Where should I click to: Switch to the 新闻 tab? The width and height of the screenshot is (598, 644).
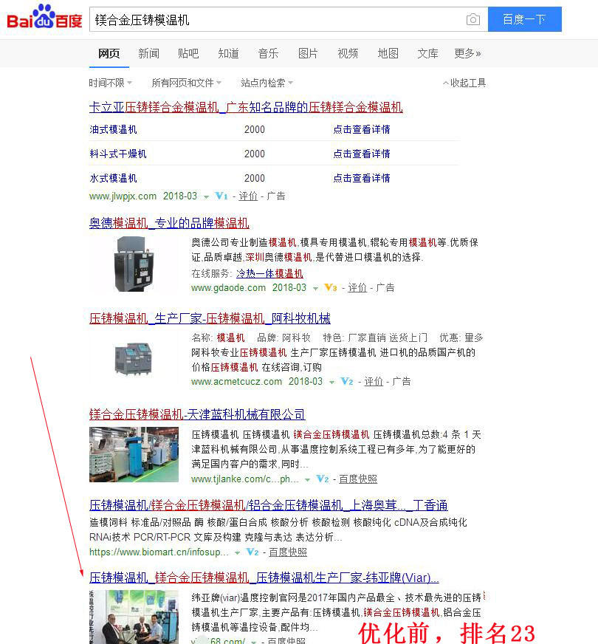pos(148,53)
